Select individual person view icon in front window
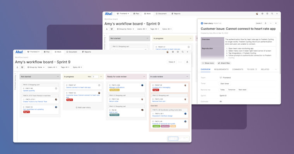This screenshot has width=294, height=154. pyautogui.click(x=17, y=67)
